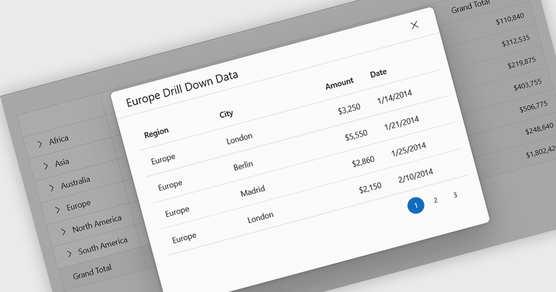Go to page 3 of drill down data
Viewport: 556px width, 292px height.
(x=455, y=195)
